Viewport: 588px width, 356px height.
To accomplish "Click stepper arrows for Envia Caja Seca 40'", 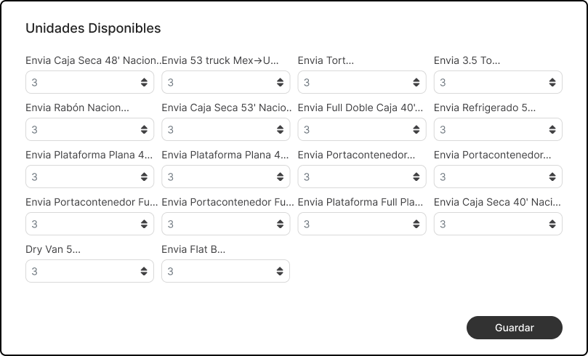I will tap(552, 224).
